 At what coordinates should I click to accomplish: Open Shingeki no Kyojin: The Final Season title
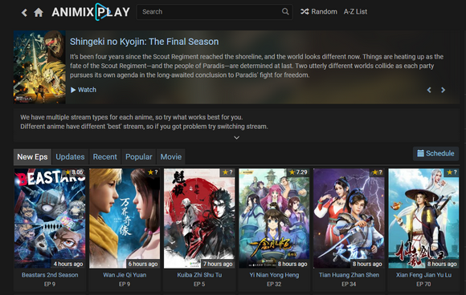[x=144, y=42]
